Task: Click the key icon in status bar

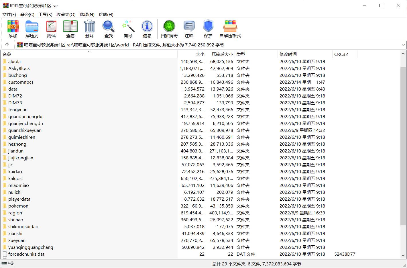Action: pos(11,263)
